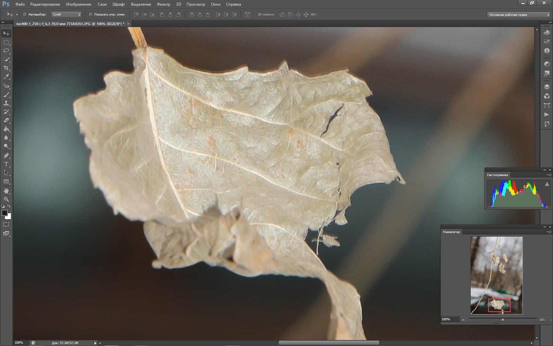Open the Фильтр menu
Viewport: 553px width, 346px height.
click(163, 4)
